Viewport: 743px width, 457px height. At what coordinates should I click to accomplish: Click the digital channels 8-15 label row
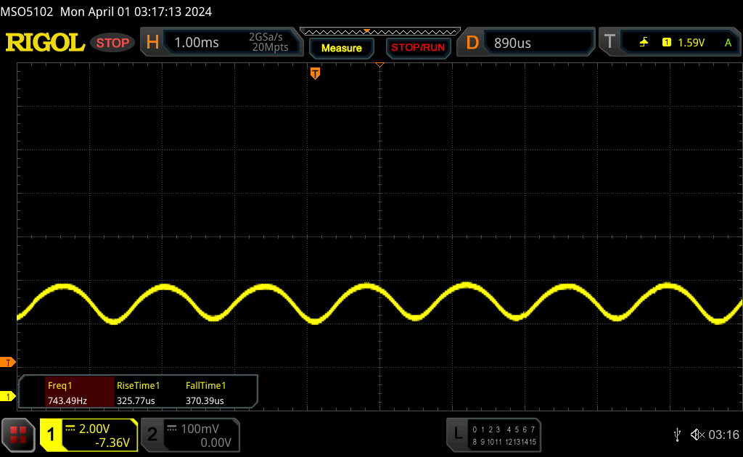coord(504,442)
